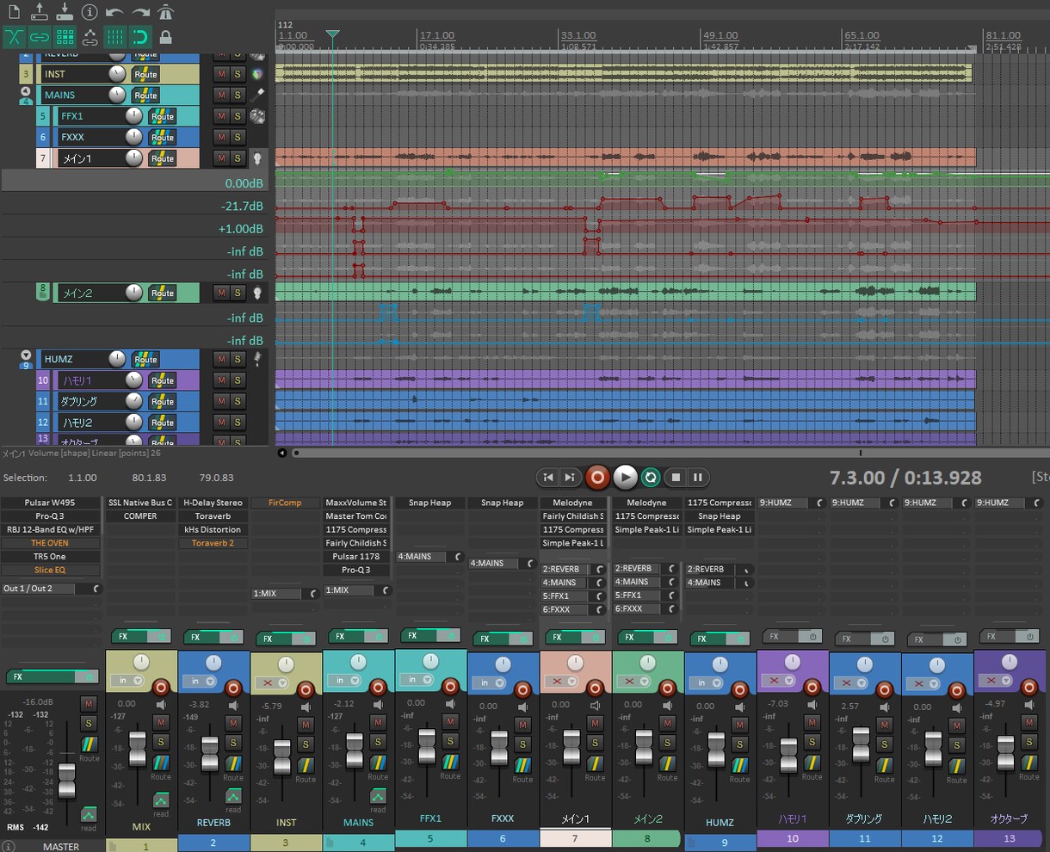The image size is (1050, 852).
Task: Select track 10 tab in mixer
Action: (792, 838)
